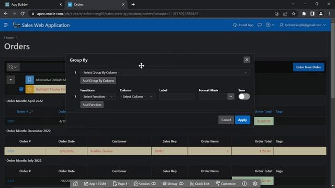Open the hamburger navigation menu

[x=6, y=25]
